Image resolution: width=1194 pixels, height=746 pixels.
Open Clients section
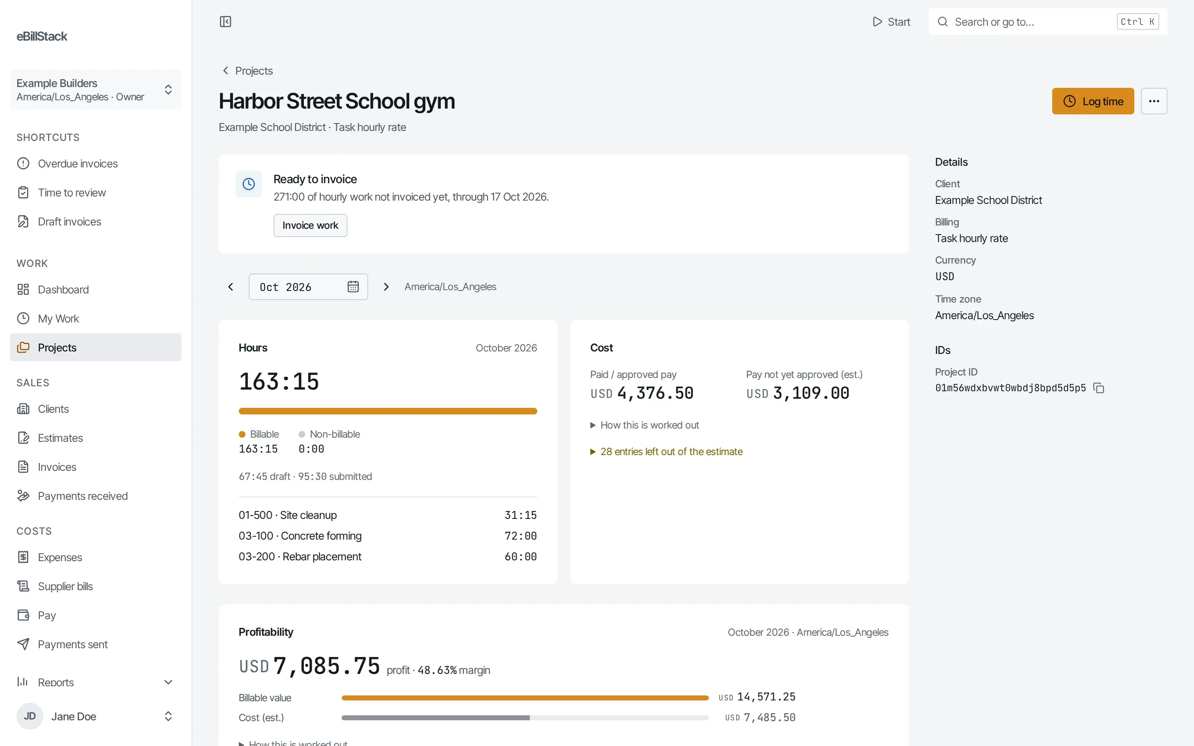coord(96,409)
